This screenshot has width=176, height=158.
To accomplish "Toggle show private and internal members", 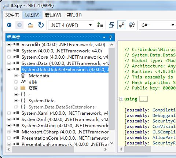I will 122,25.
